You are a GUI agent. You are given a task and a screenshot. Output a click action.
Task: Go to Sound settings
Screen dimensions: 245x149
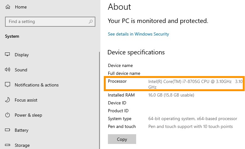click(x=21, y=70)
